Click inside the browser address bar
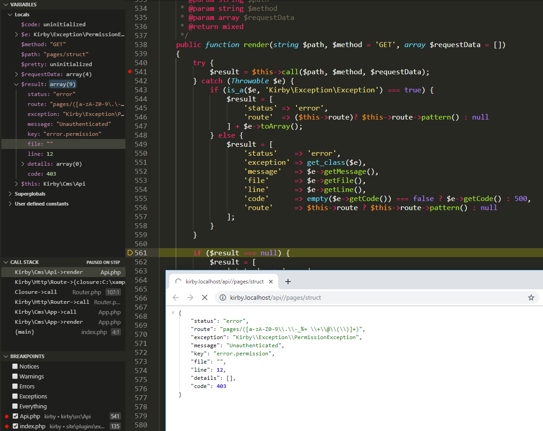This screenshot has height=431, width=543. pyautogui.click(x=317, y=297)
